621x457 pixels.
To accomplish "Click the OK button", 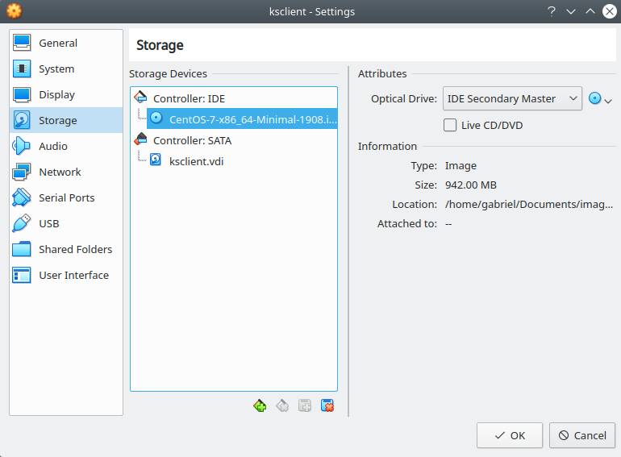I will click(510, 435).
